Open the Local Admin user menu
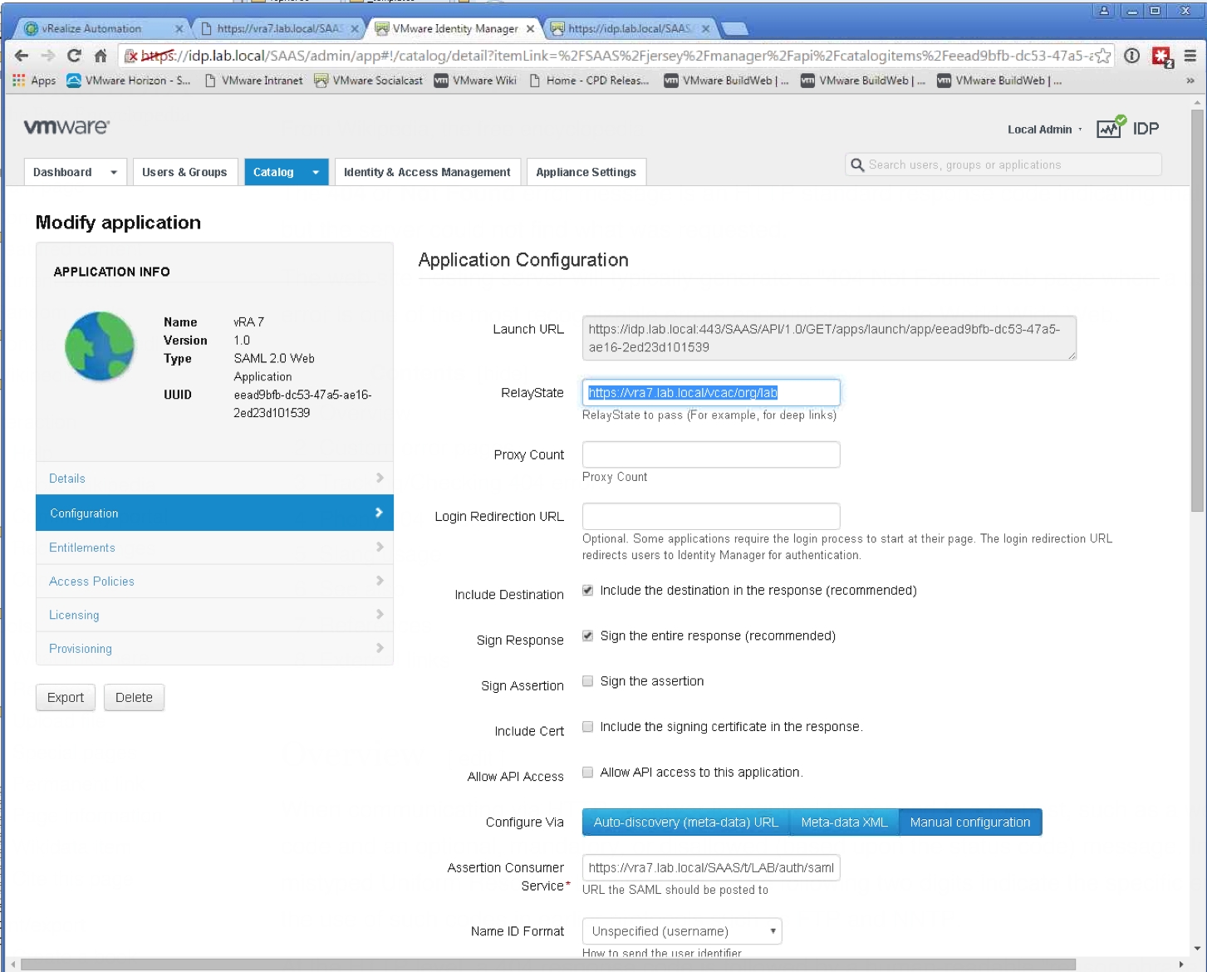The height and width of the screenshot is (972, 1207). 1044,130
